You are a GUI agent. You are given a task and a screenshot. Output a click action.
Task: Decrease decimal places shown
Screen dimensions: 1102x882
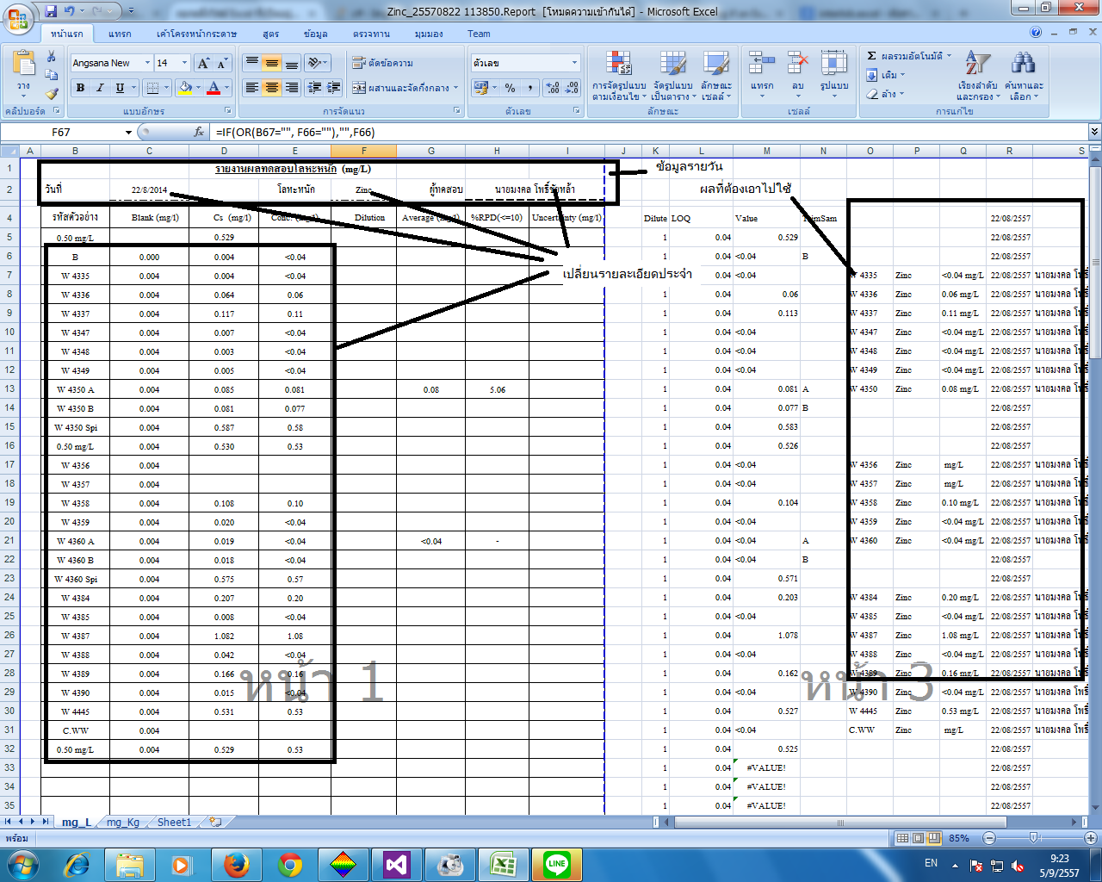pyautogui.click(x=573, y=88)
